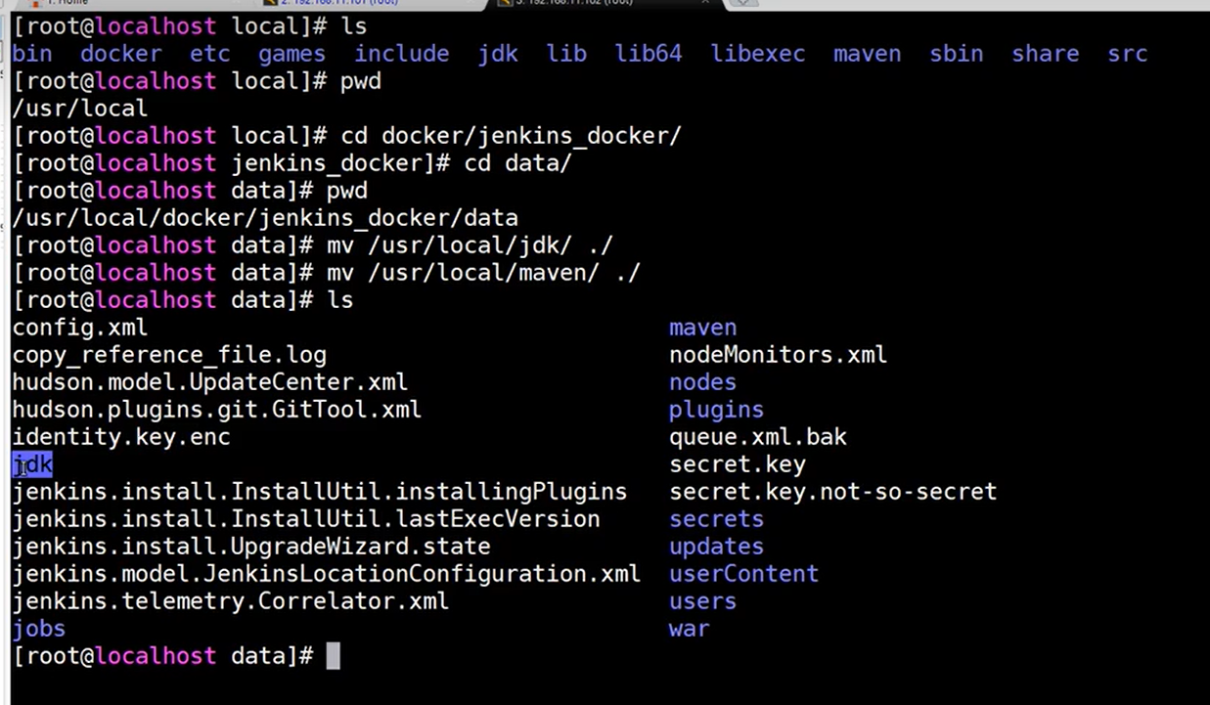
Task: Select hudson.plugins.git.GitTool.xml entry
Action: point(217,410)
